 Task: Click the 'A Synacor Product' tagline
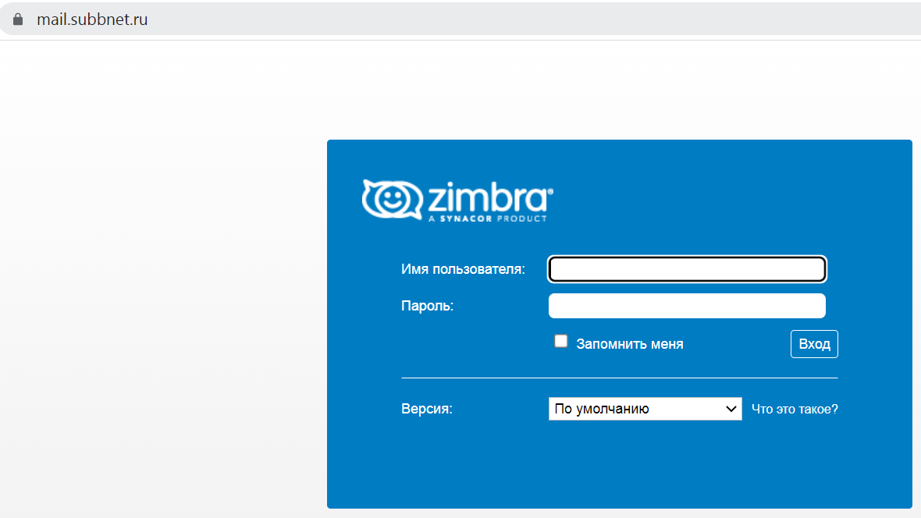click(488, 218)
